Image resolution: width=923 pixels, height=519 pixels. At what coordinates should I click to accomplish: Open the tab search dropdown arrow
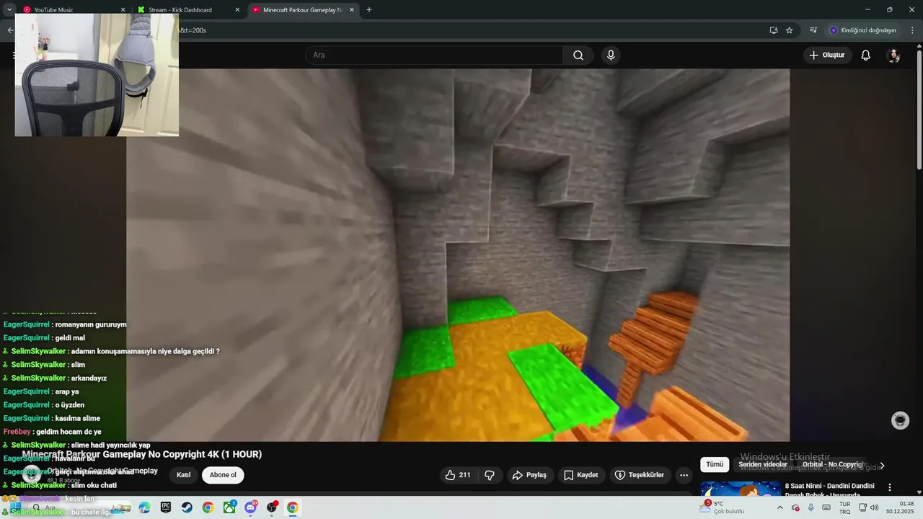coord(9,10)
